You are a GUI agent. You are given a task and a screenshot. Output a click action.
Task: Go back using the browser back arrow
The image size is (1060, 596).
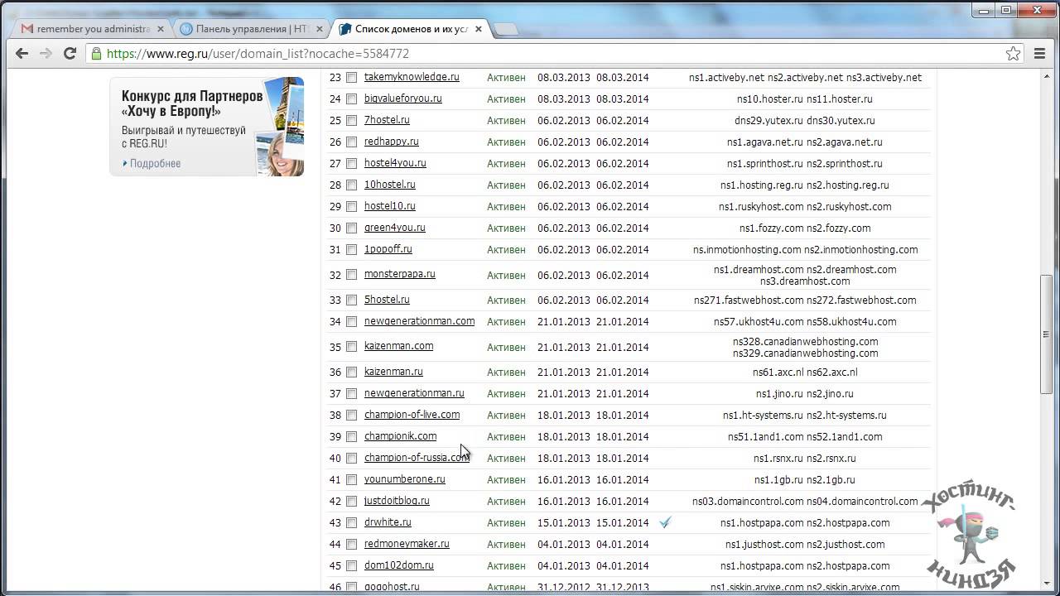[x=22, y=53]
